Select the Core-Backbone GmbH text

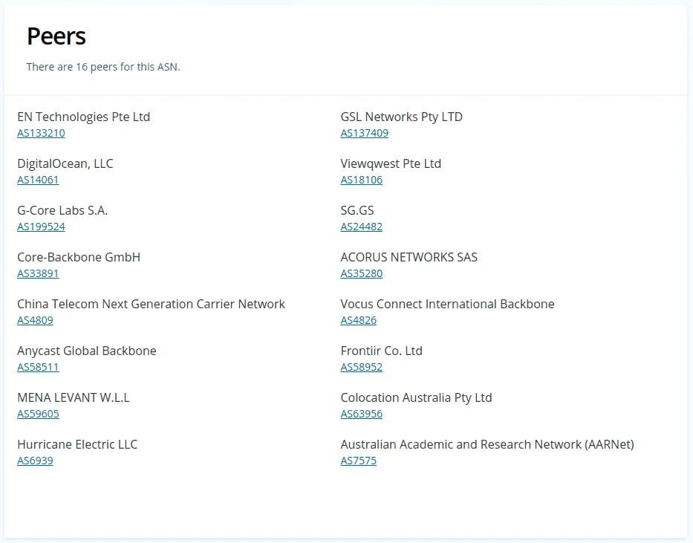coord(79,257)
